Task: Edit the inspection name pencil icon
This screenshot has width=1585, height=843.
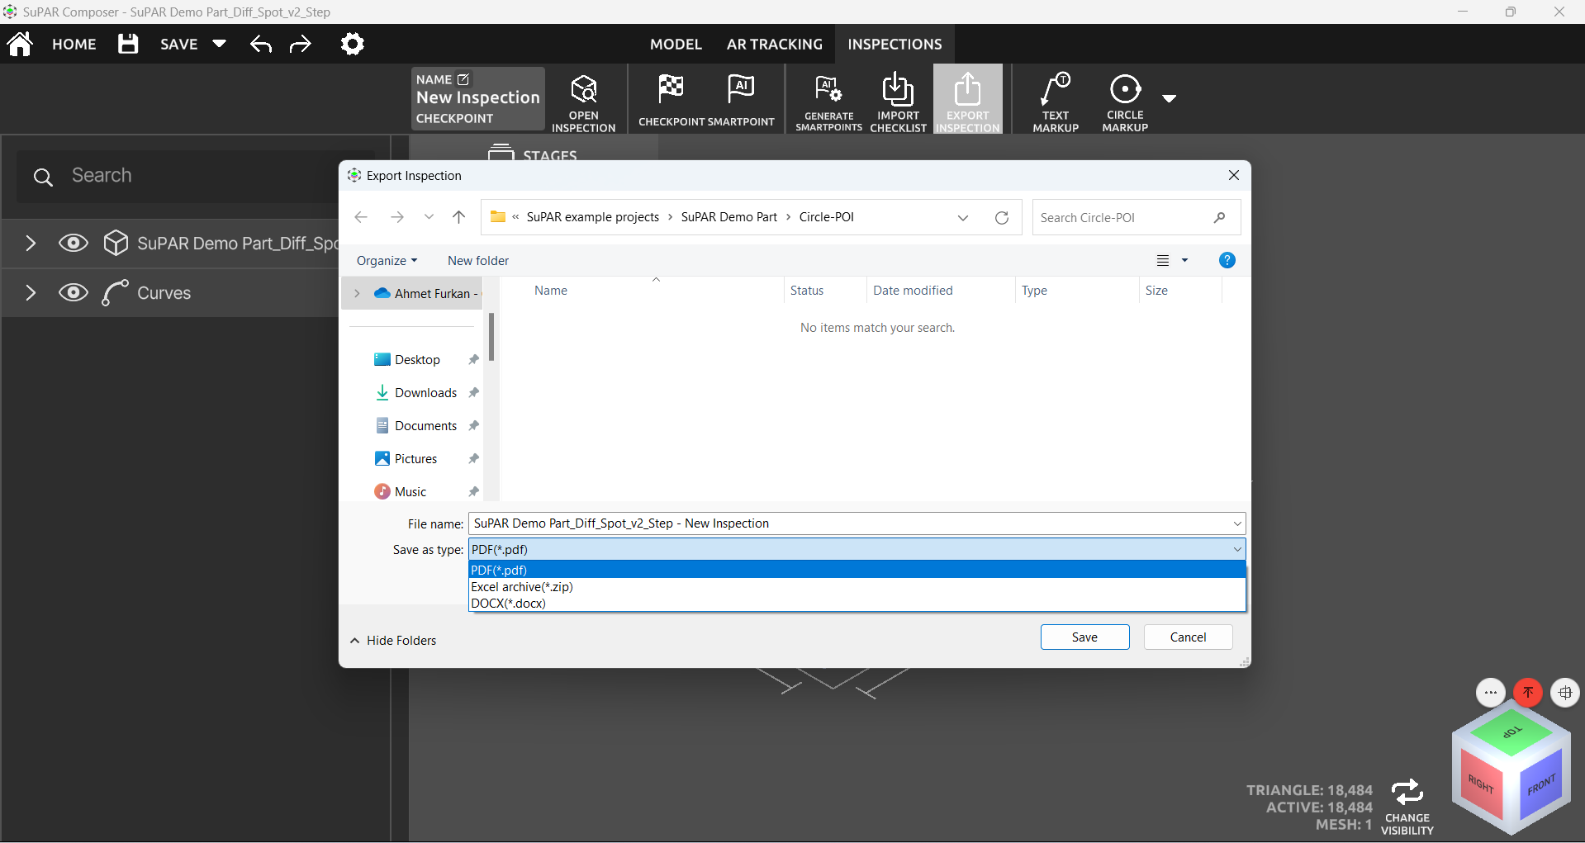Action: pyautogui.click(x=463, y=79)
